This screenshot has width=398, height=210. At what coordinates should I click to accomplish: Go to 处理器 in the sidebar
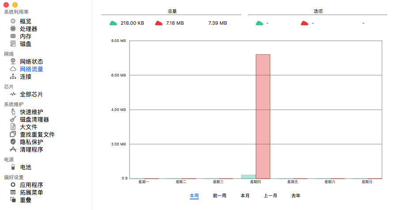click(28, 29)
